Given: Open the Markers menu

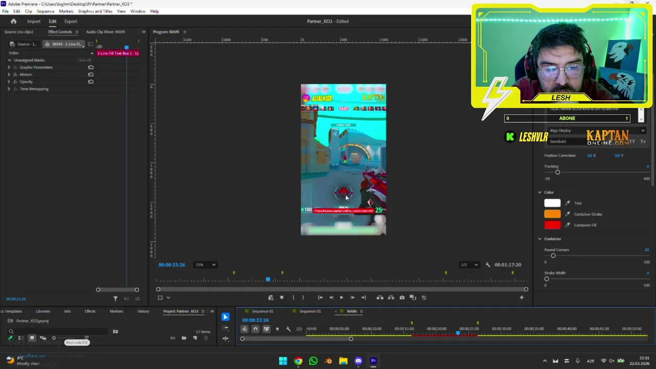Looking at the screenshot, I should pos(66,11).
